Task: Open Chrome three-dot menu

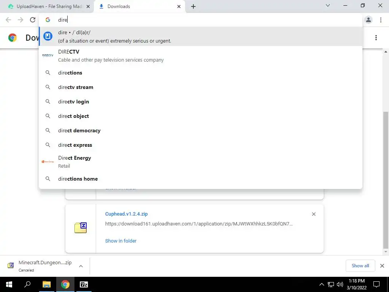Action: (x=381, y=20)
